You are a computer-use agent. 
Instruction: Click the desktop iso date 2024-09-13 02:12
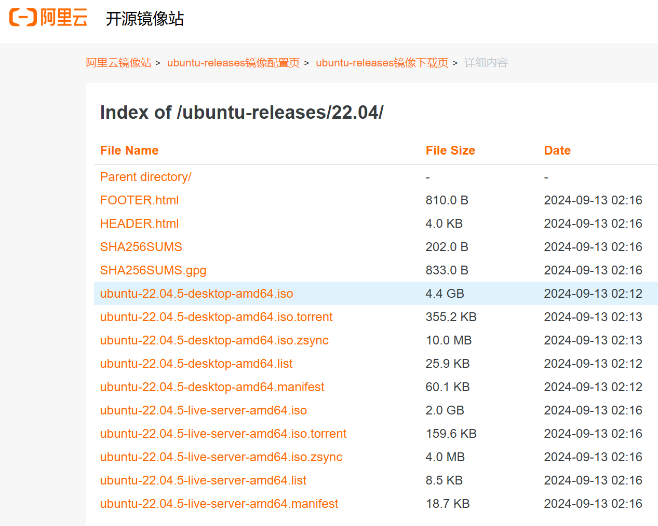point(593,294)
